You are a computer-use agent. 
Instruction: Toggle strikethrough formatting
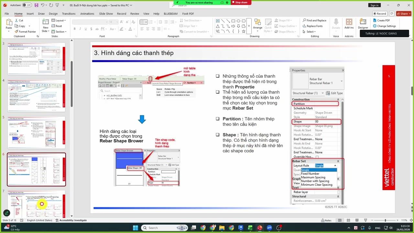click(97, 29)
